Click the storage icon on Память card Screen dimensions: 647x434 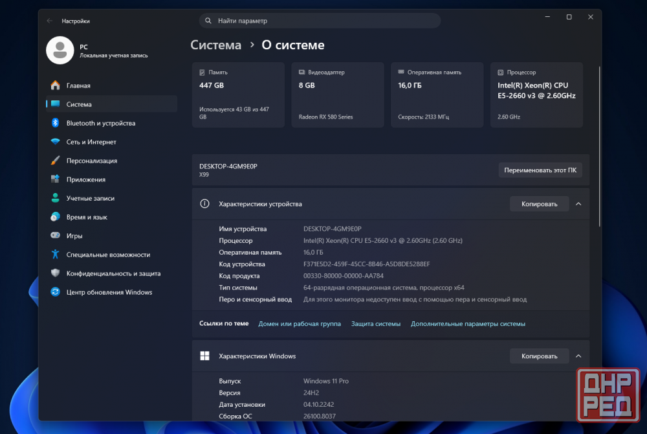pyautogui.click(x=202, y=73)
